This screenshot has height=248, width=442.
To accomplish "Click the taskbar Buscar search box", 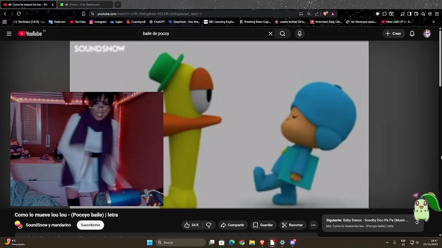I will point(181,242).
